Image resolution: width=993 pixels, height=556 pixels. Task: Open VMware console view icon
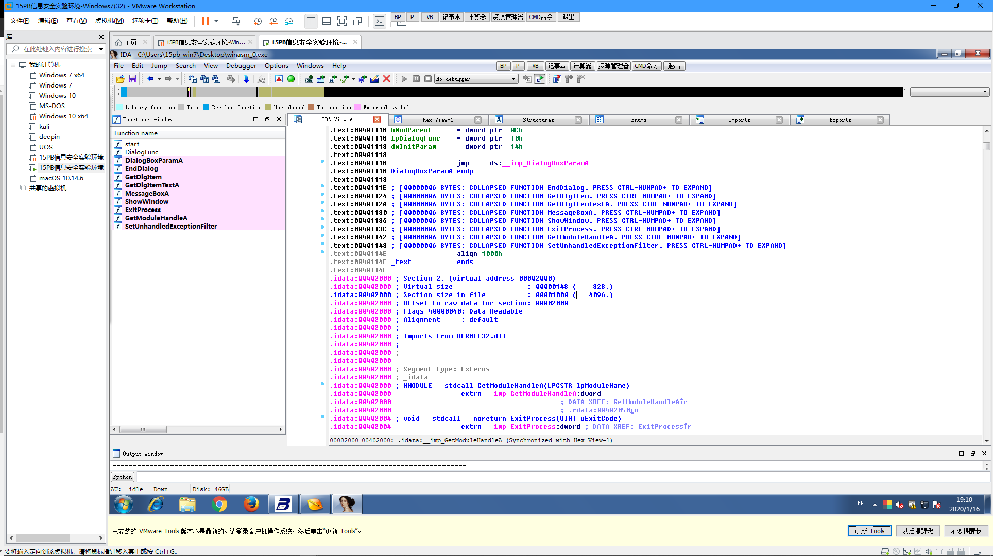380,21
